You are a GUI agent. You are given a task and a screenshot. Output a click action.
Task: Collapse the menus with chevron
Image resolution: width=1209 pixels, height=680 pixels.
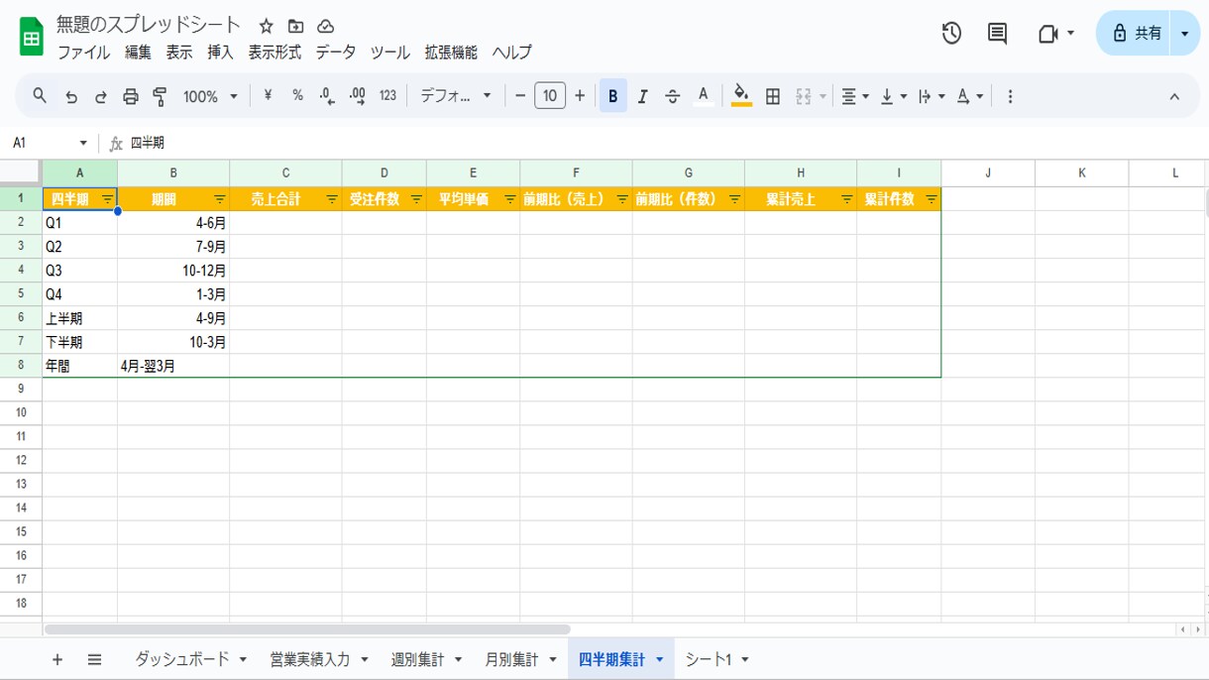[1174, 96]
